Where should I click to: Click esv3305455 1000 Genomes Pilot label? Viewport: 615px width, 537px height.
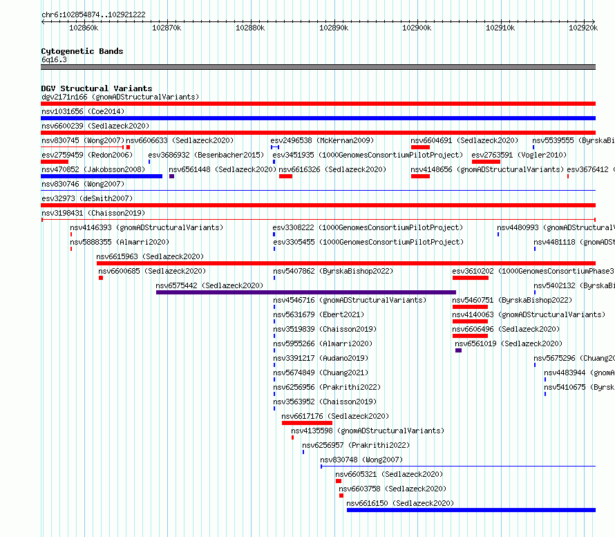(368, 242)
